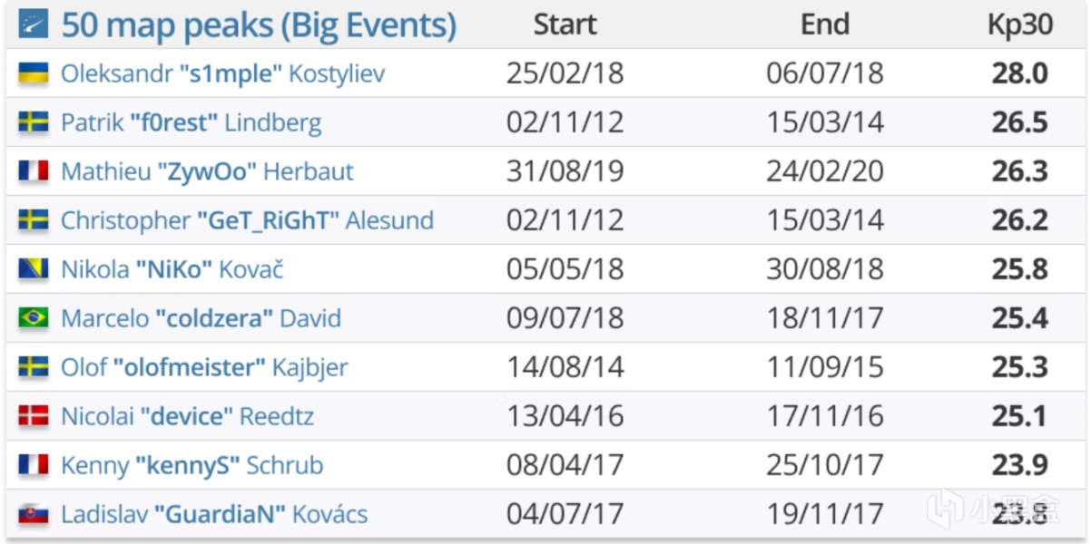The width and height of the screenshot is (1091, 544).
Task: Click the Ukraine flag next to s1mple
Action: pos(34,73)
